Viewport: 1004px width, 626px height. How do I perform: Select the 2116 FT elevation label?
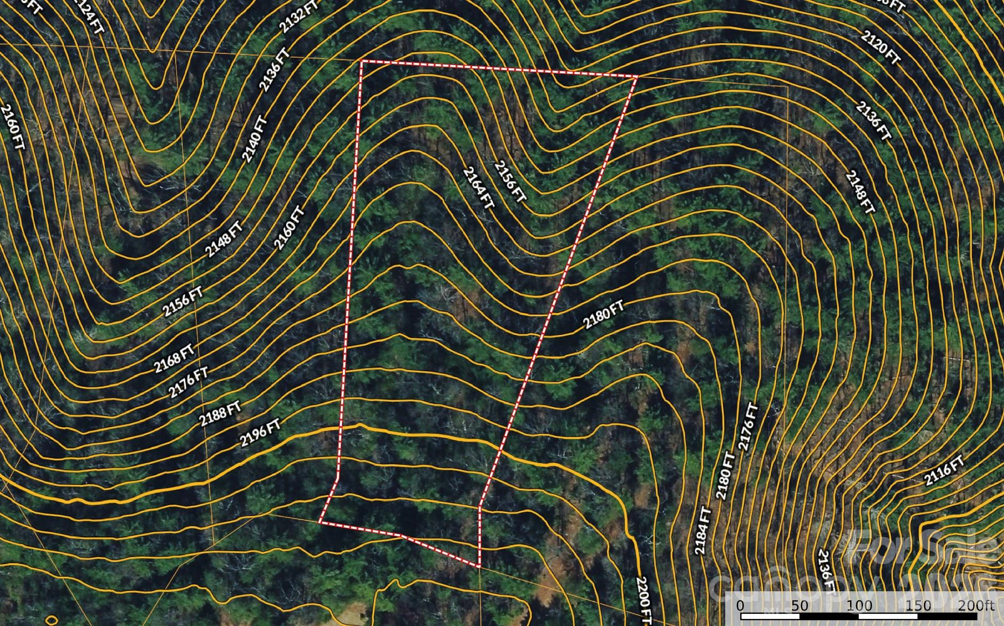pyautogui.click(x=944, y=470)
